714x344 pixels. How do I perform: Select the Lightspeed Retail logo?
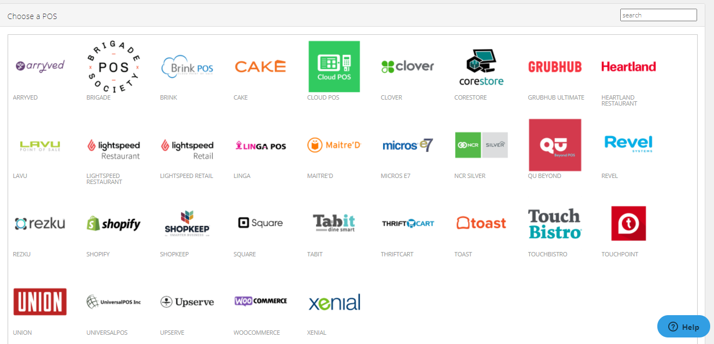point(187,149)
